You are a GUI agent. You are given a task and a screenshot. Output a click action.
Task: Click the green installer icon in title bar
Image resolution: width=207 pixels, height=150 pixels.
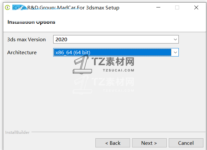(x=7, y=7)
